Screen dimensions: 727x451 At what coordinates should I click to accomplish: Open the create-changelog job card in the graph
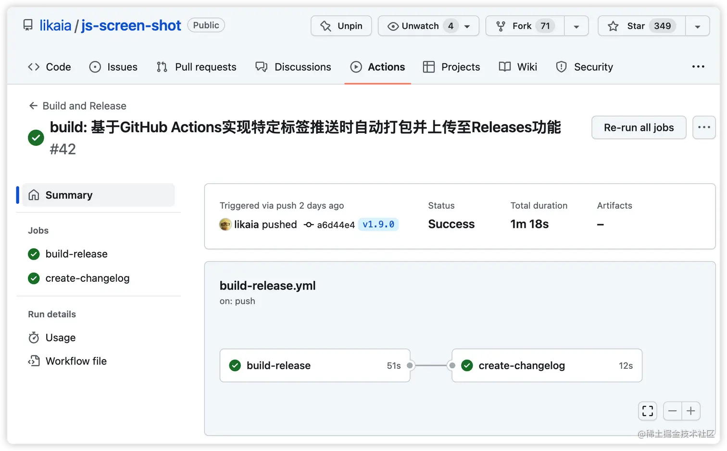(547, 365)
